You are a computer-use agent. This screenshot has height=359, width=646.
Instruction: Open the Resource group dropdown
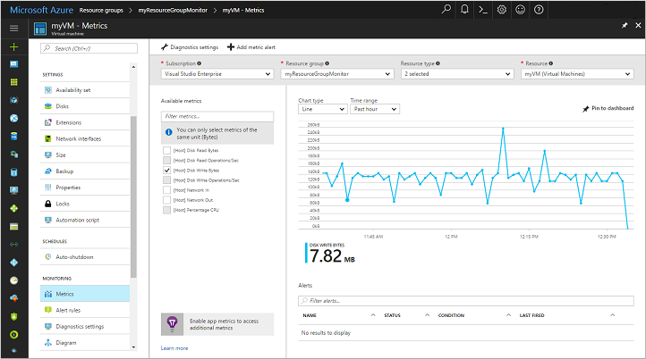(337, 74)
